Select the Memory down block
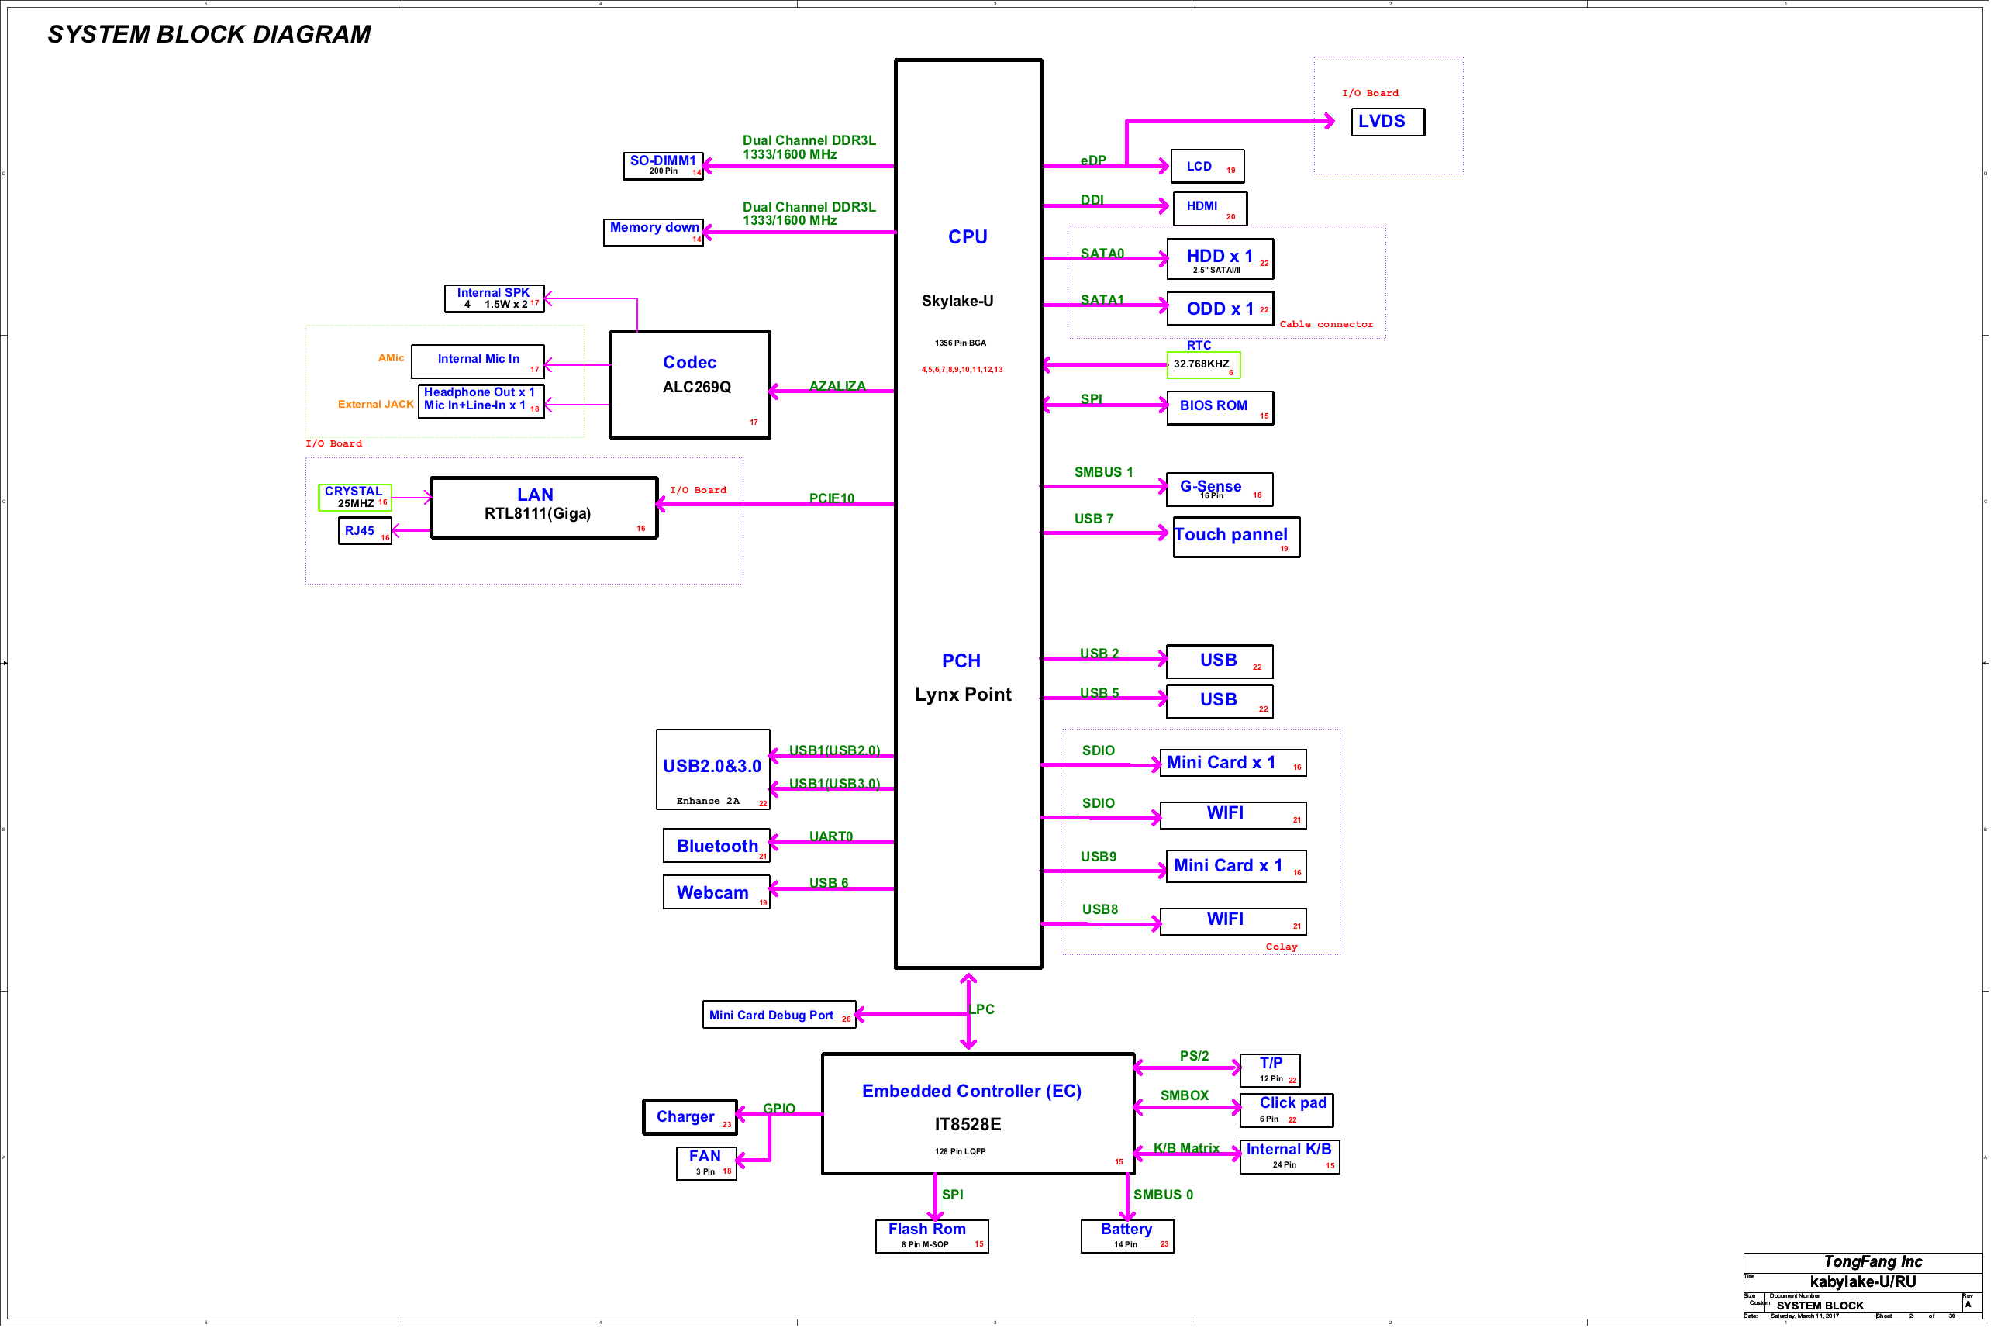Viewport: 1994px width, 1328px height. (653, 231)
